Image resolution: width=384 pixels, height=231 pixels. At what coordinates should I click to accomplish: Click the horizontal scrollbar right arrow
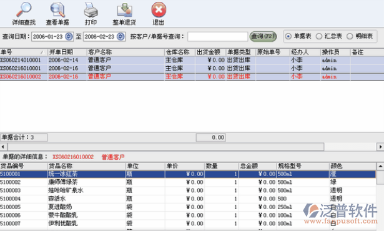380,147
